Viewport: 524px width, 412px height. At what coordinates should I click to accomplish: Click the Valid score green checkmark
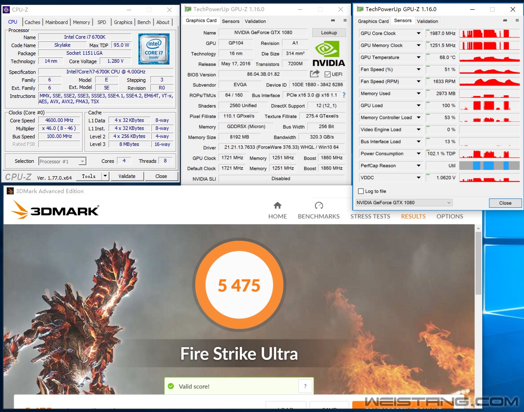170,387
